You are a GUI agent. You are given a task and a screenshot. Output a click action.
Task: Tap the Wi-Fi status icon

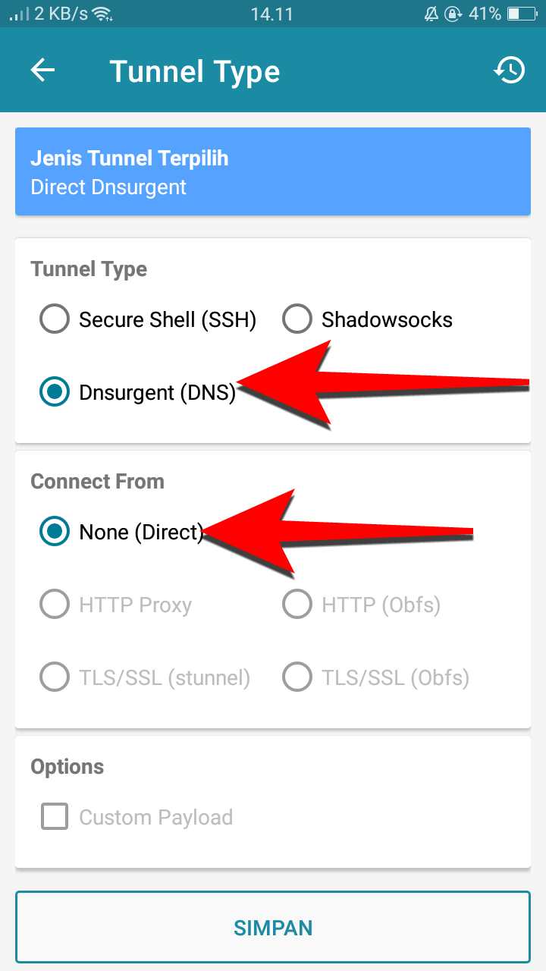pos(102,14)
